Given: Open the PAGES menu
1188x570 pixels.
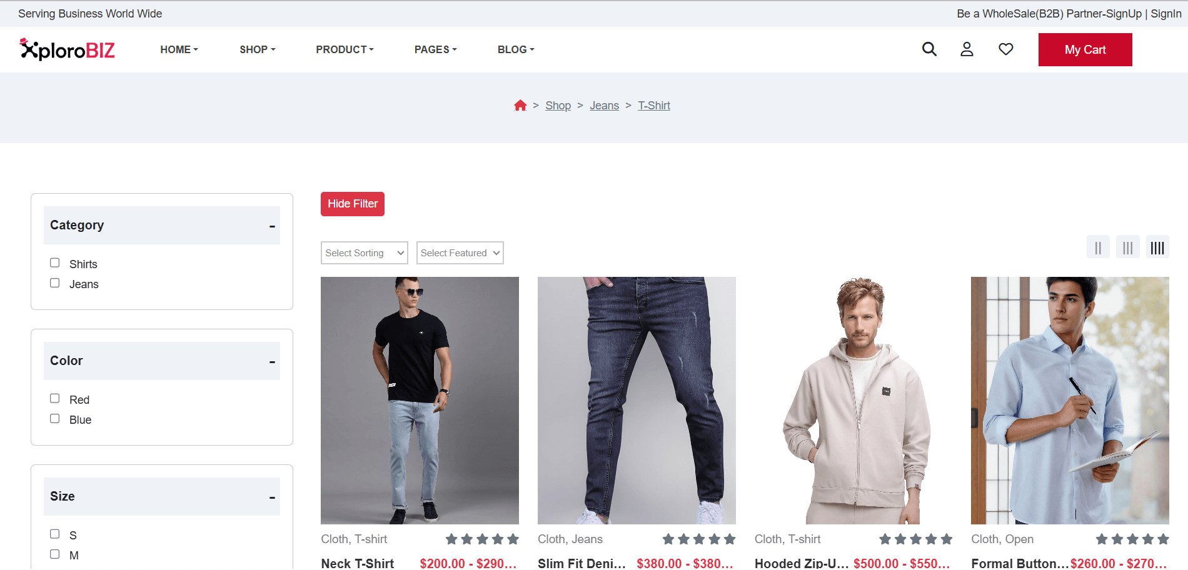Looking at the screenshot, I should click(435, 49).
